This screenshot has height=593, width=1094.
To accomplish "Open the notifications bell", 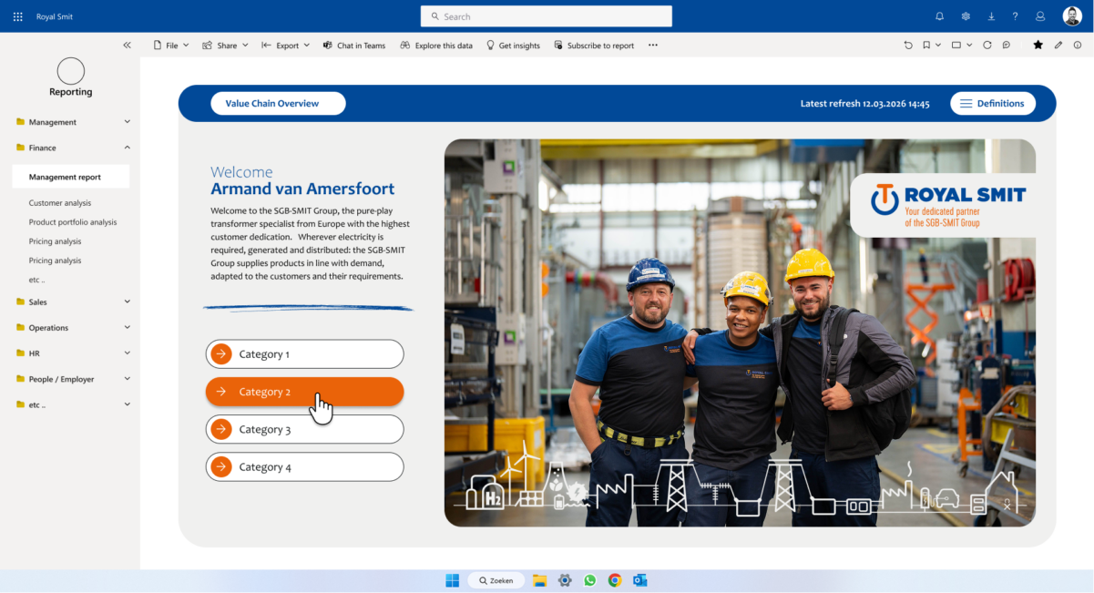I will (940, 16).
